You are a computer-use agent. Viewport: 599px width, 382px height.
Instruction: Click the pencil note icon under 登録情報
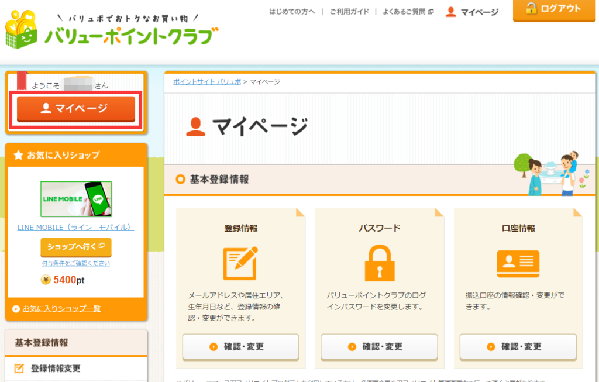click(240, 263)
